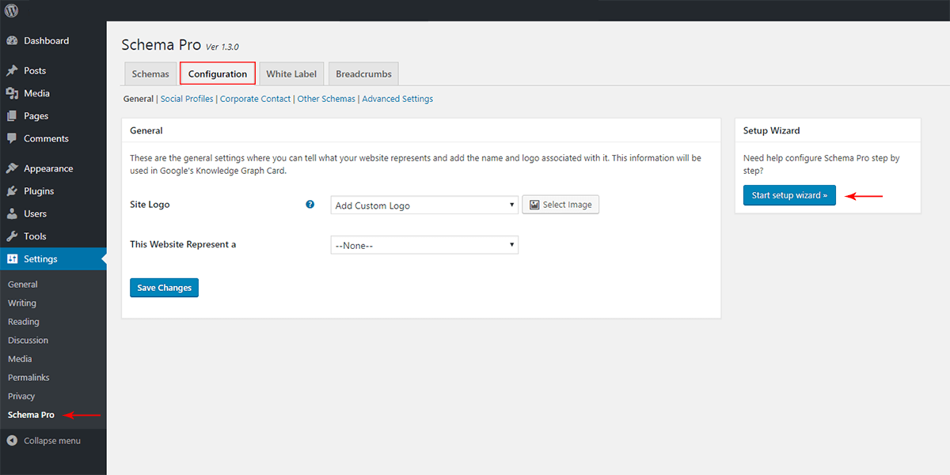The width and height of the screenshot is (950, 475).
Task: Click the WordPress logo icon
Action: (11, 9)
